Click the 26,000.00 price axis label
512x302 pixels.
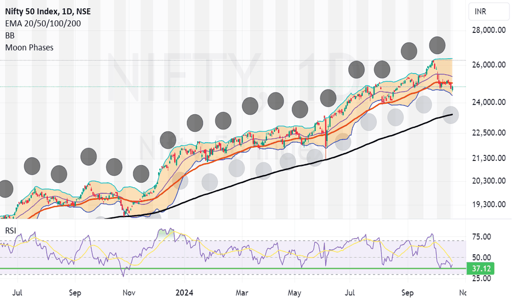(489, 65)
